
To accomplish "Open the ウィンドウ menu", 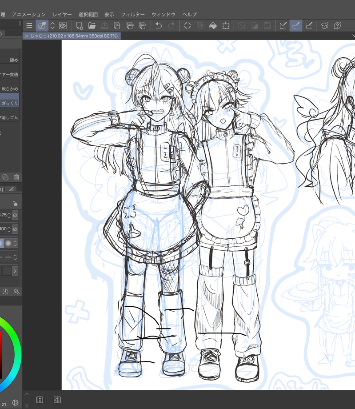I will [164, 15].
